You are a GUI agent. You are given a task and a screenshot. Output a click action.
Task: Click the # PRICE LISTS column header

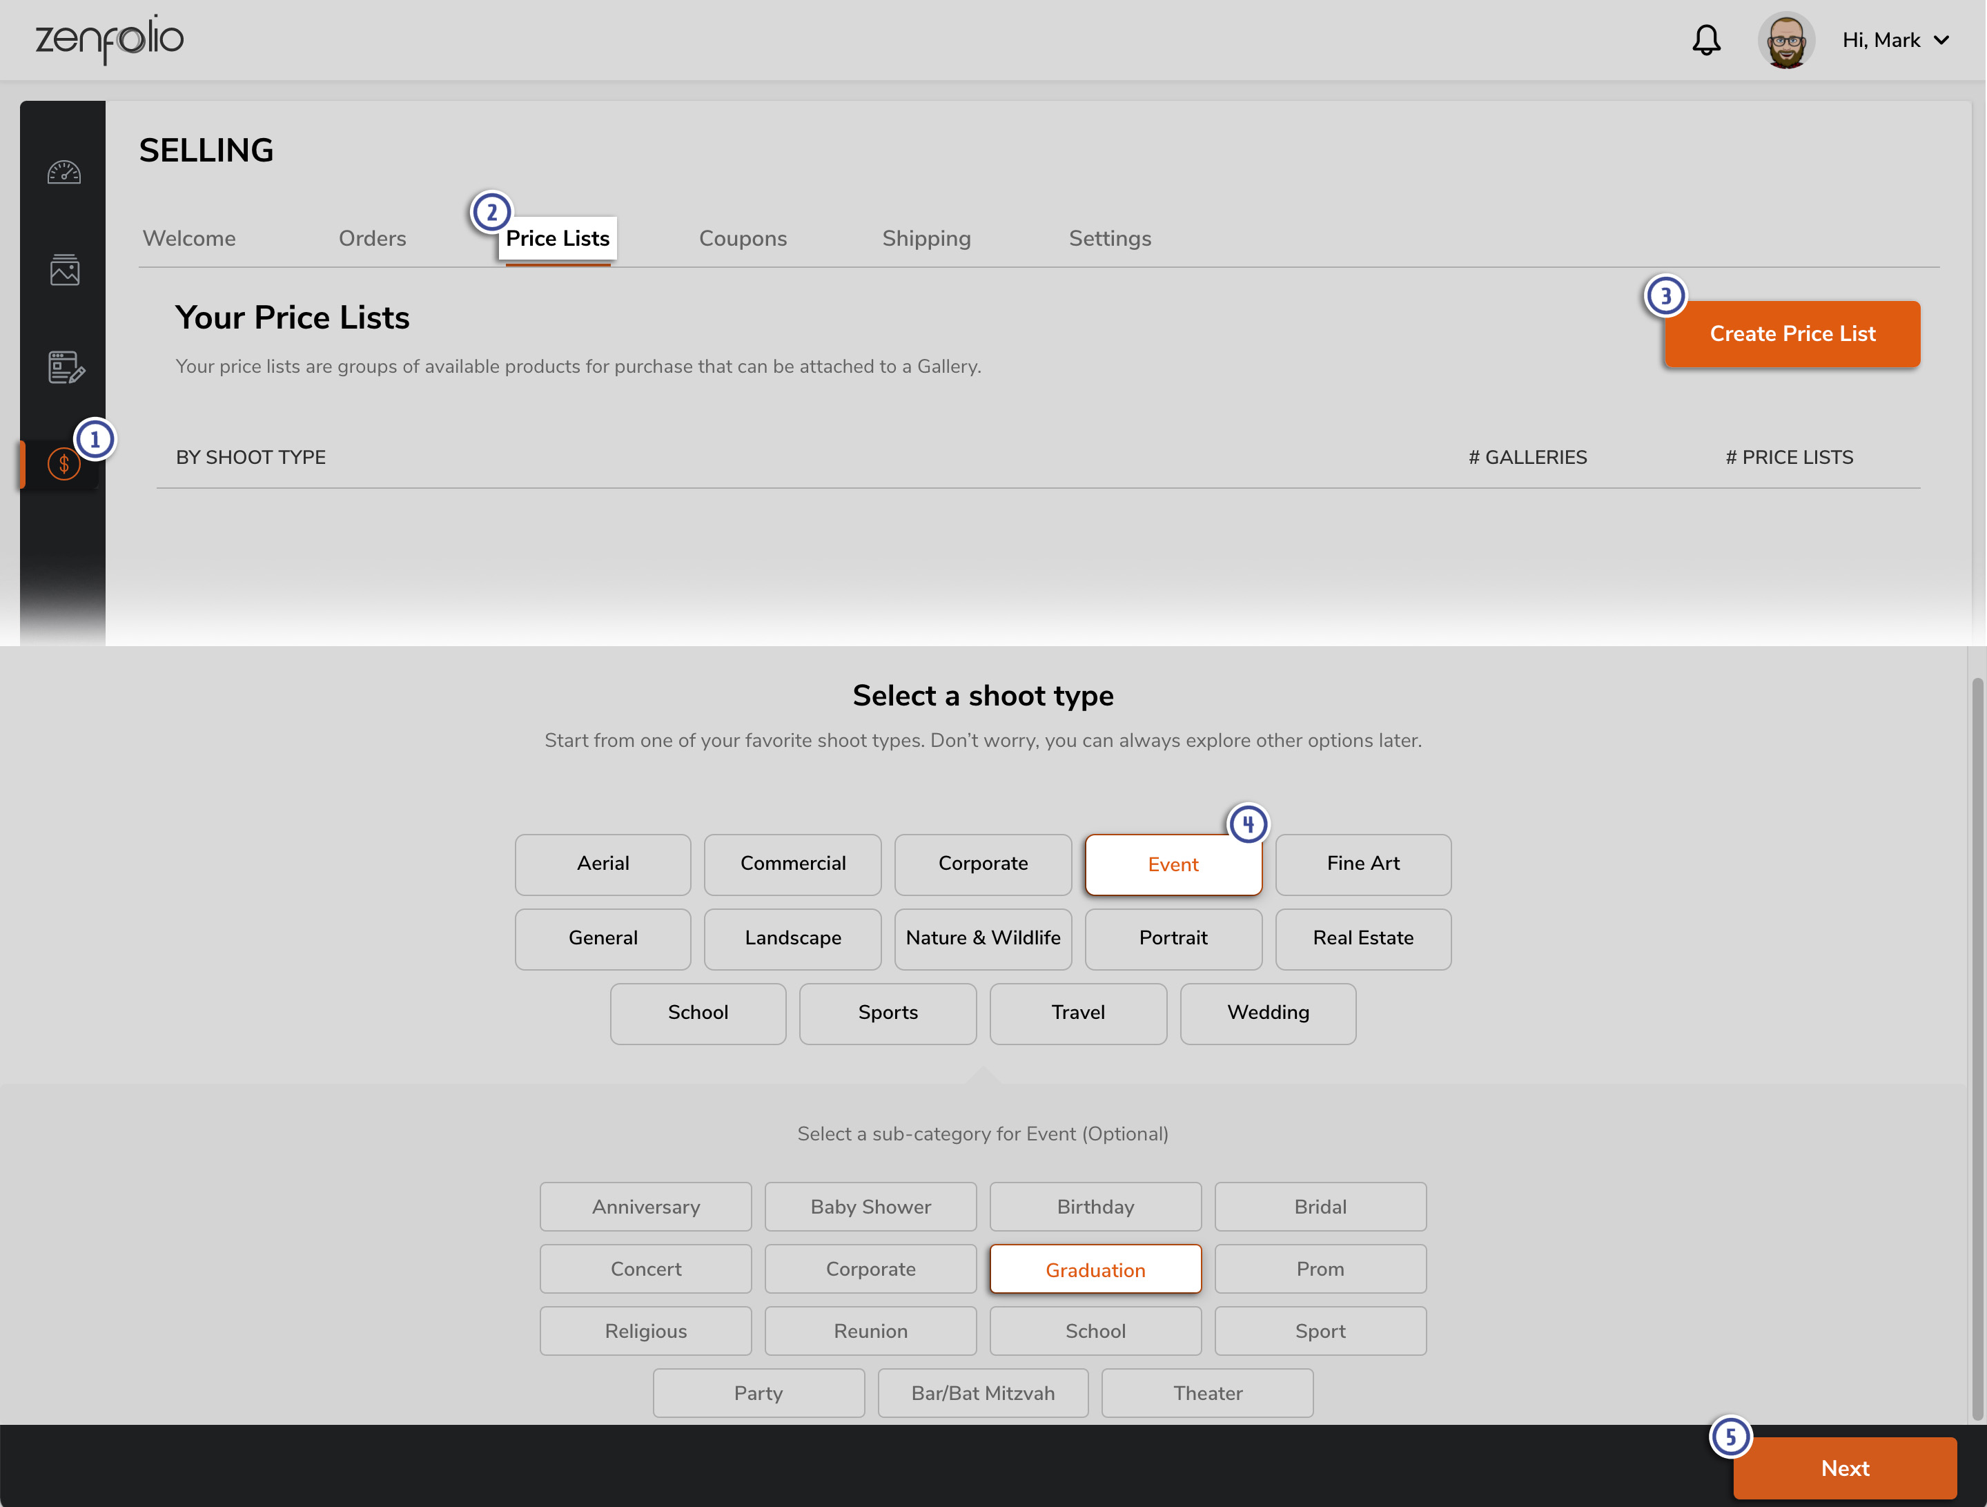click(1788, 458)
